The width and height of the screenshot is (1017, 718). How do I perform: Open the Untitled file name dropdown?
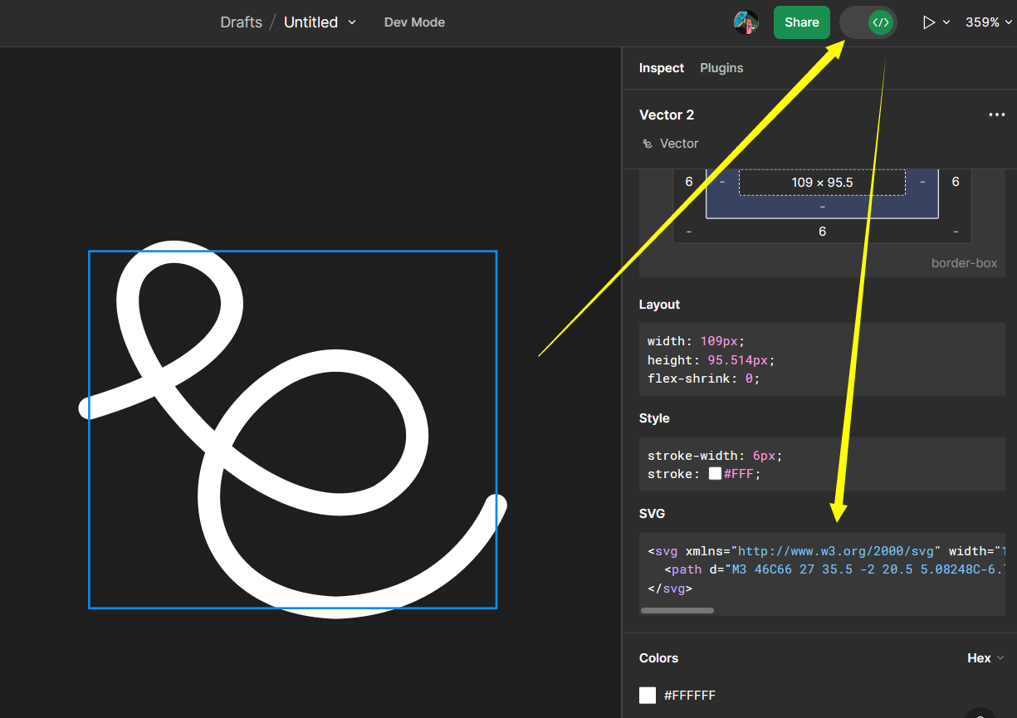tap(352, 22)
